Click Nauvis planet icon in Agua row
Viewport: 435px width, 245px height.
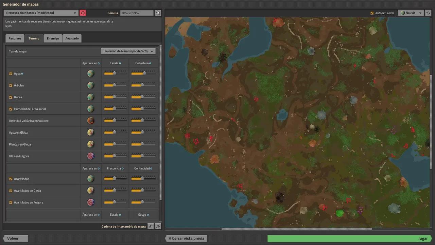click(x=90, y=73)
